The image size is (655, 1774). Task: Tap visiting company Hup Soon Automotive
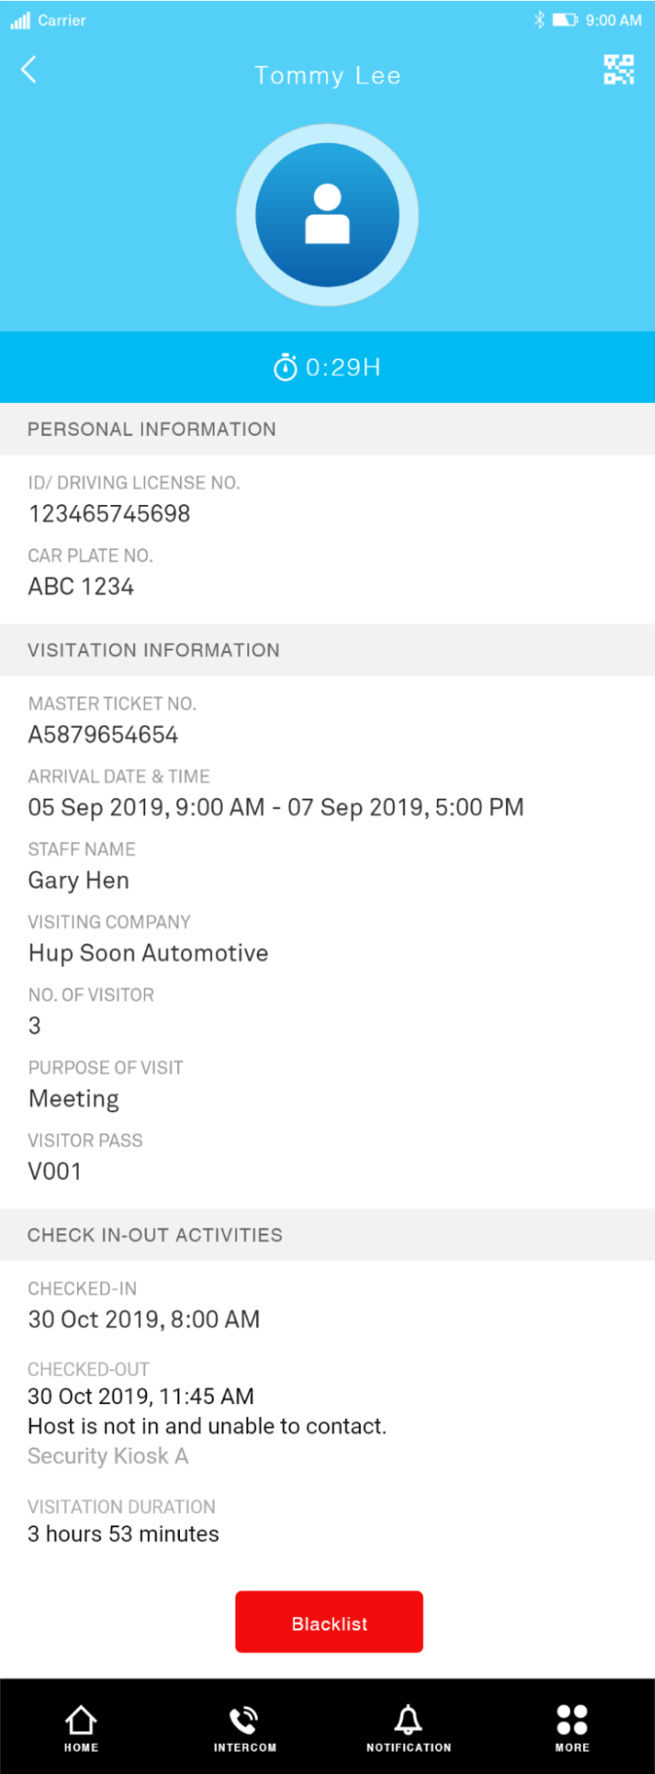point(148,953)
